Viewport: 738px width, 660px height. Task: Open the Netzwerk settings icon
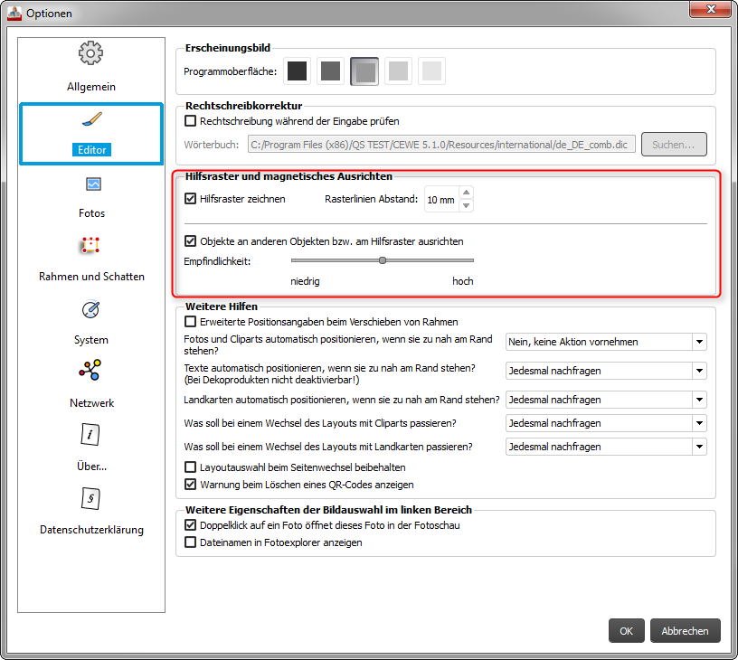coord(91,371)
